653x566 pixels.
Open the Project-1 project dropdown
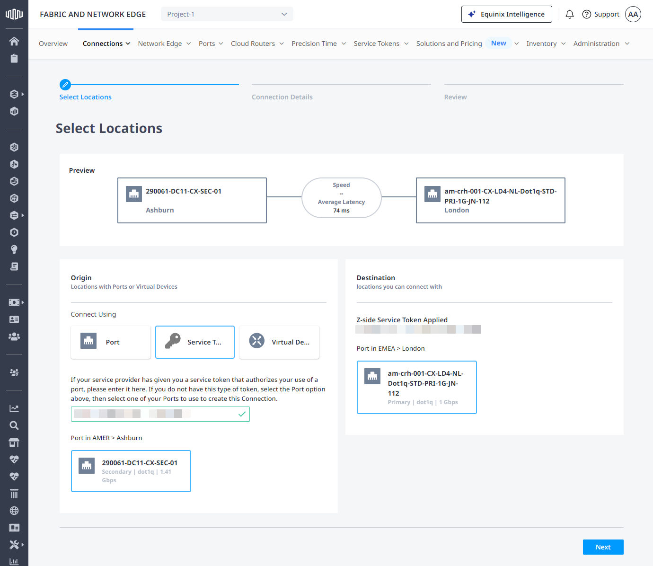(x=227, y=14)
